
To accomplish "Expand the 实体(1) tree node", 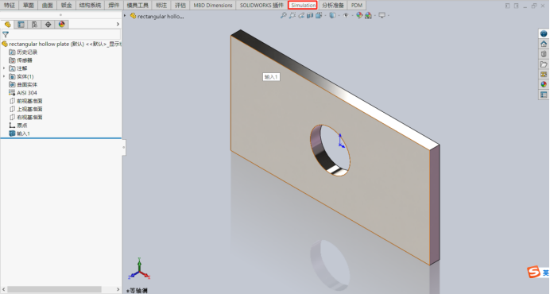I will tap(4, 76).
